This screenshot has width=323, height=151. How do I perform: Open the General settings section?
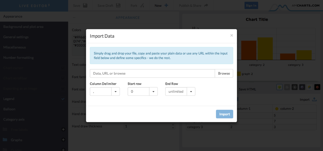[x=34, y=37]
